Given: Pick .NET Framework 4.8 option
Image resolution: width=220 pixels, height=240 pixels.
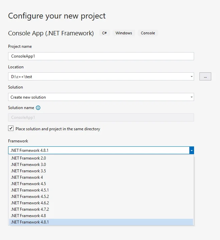Looking at the screenshot, I should click(101, 216).
